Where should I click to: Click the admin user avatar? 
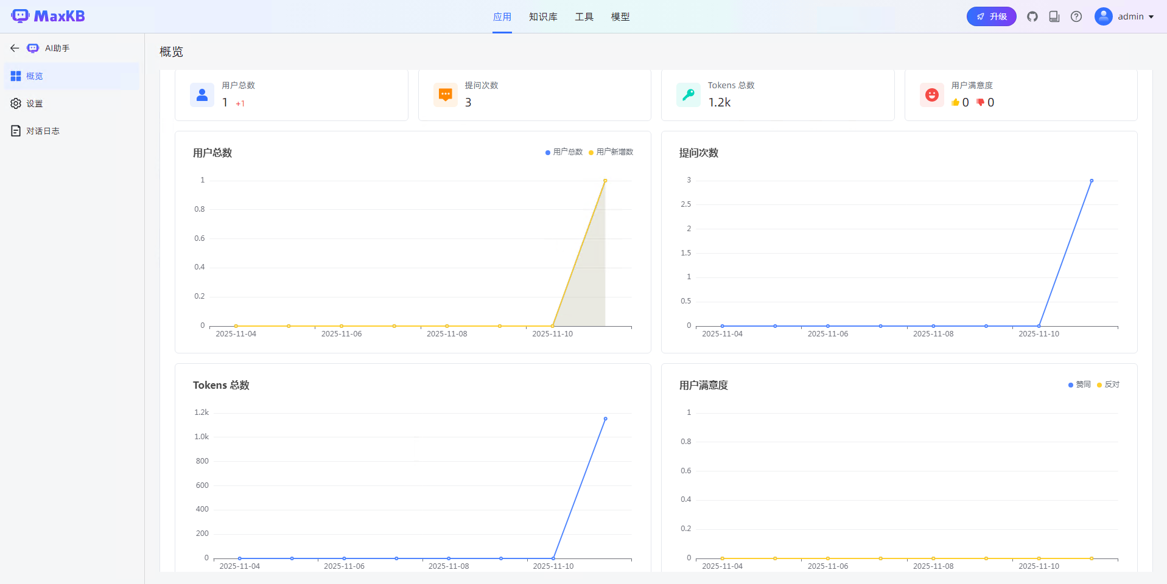coord(1103,16)
